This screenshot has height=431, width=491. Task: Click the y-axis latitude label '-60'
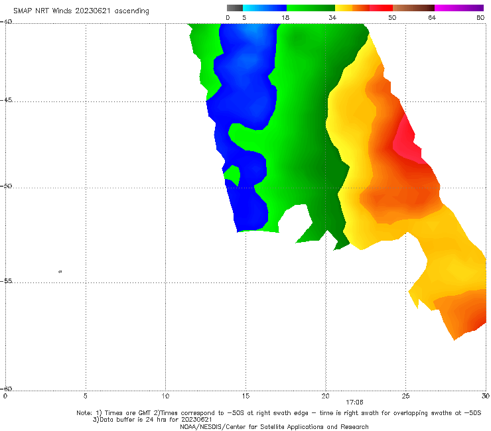[x=6, y=389]
